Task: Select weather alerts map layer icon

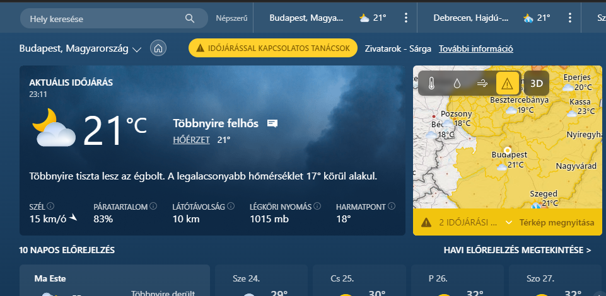Action: 507,83
